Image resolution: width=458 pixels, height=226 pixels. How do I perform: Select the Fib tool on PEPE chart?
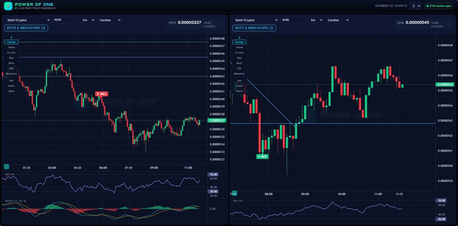[x=11, y=68]
